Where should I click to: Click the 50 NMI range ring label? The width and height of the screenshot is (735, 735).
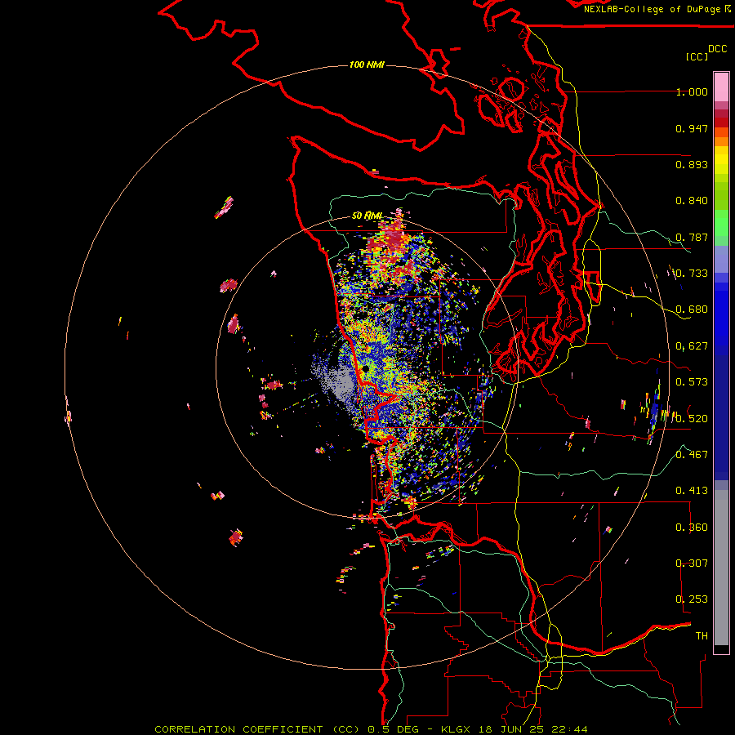pyautogui.click(x=367, y=216)
